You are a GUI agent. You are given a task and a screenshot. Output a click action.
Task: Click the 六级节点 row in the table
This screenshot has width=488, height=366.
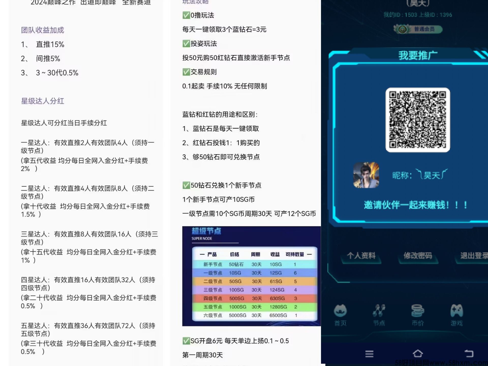(255, 315)
